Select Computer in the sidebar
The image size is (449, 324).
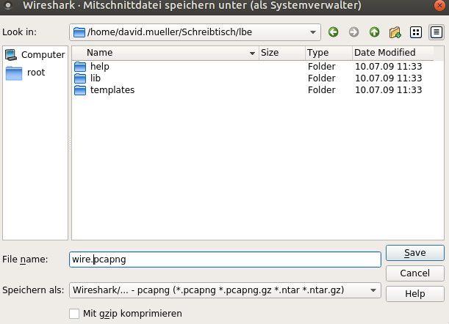[35, 54]
